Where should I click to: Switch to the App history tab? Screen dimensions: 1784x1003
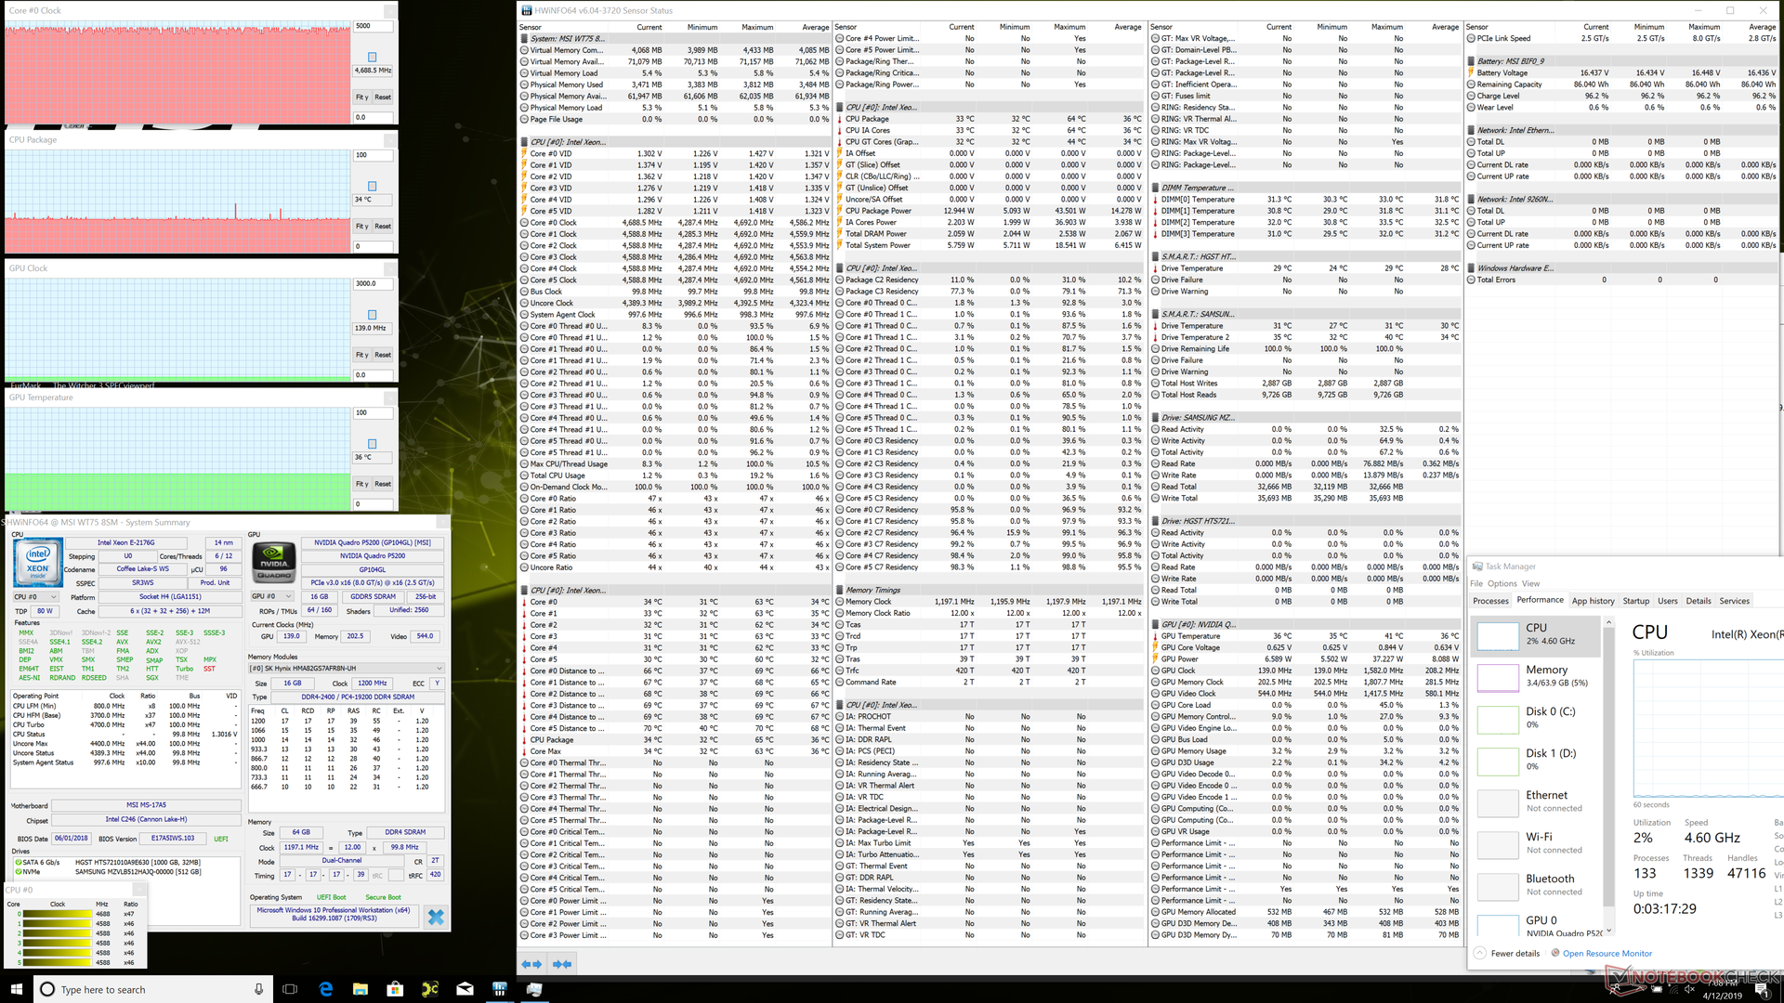(1593, 601)
